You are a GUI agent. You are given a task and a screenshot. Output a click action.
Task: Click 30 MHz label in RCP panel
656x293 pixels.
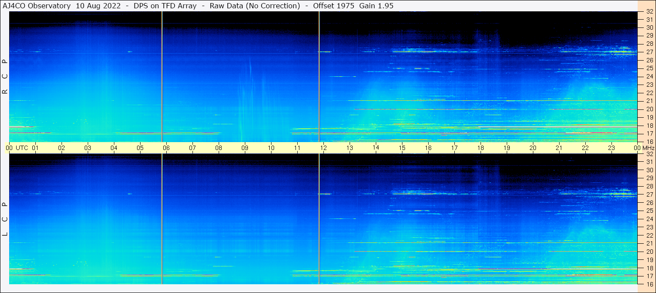point(649,27)
